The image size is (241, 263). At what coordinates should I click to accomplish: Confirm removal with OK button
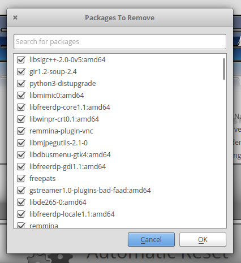click(203, 240)
